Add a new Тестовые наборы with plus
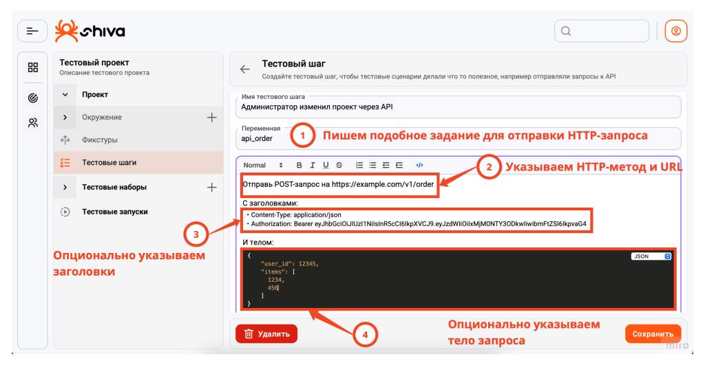Viewport: 705px width, 365px height. (x=212, y=187)
